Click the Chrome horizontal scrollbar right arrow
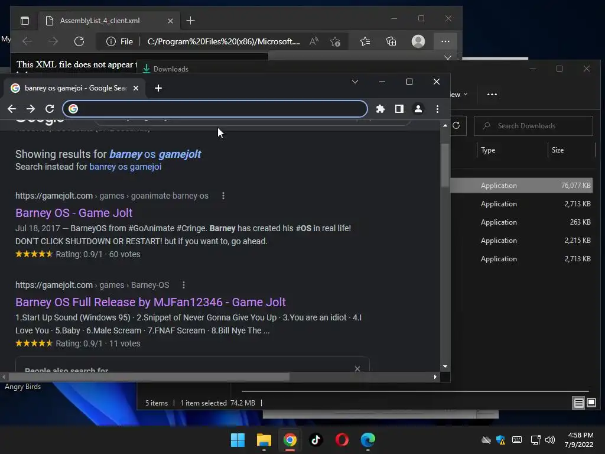The width and height of the screenshot is (605, 454). [x=435, y=377]
